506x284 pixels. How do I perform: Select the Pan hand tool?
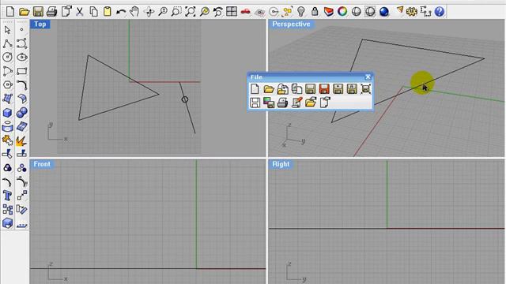(134, 12)
